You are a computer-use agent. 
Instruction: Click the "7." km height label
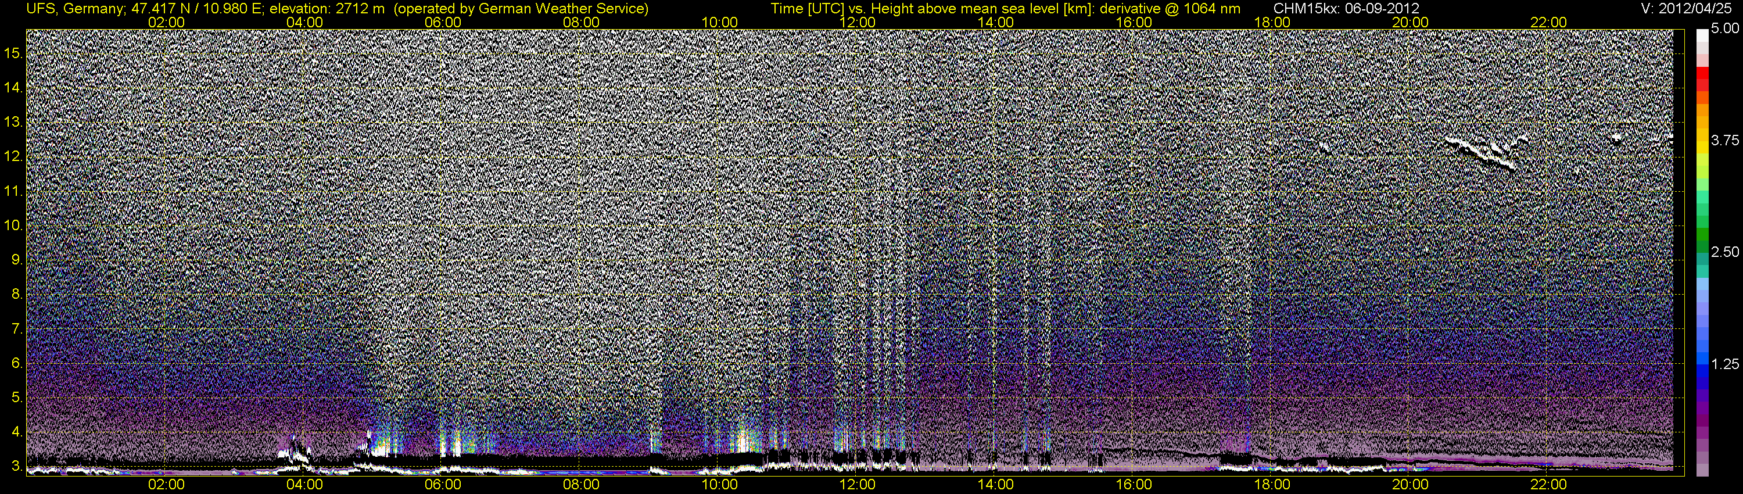(17, 329)
